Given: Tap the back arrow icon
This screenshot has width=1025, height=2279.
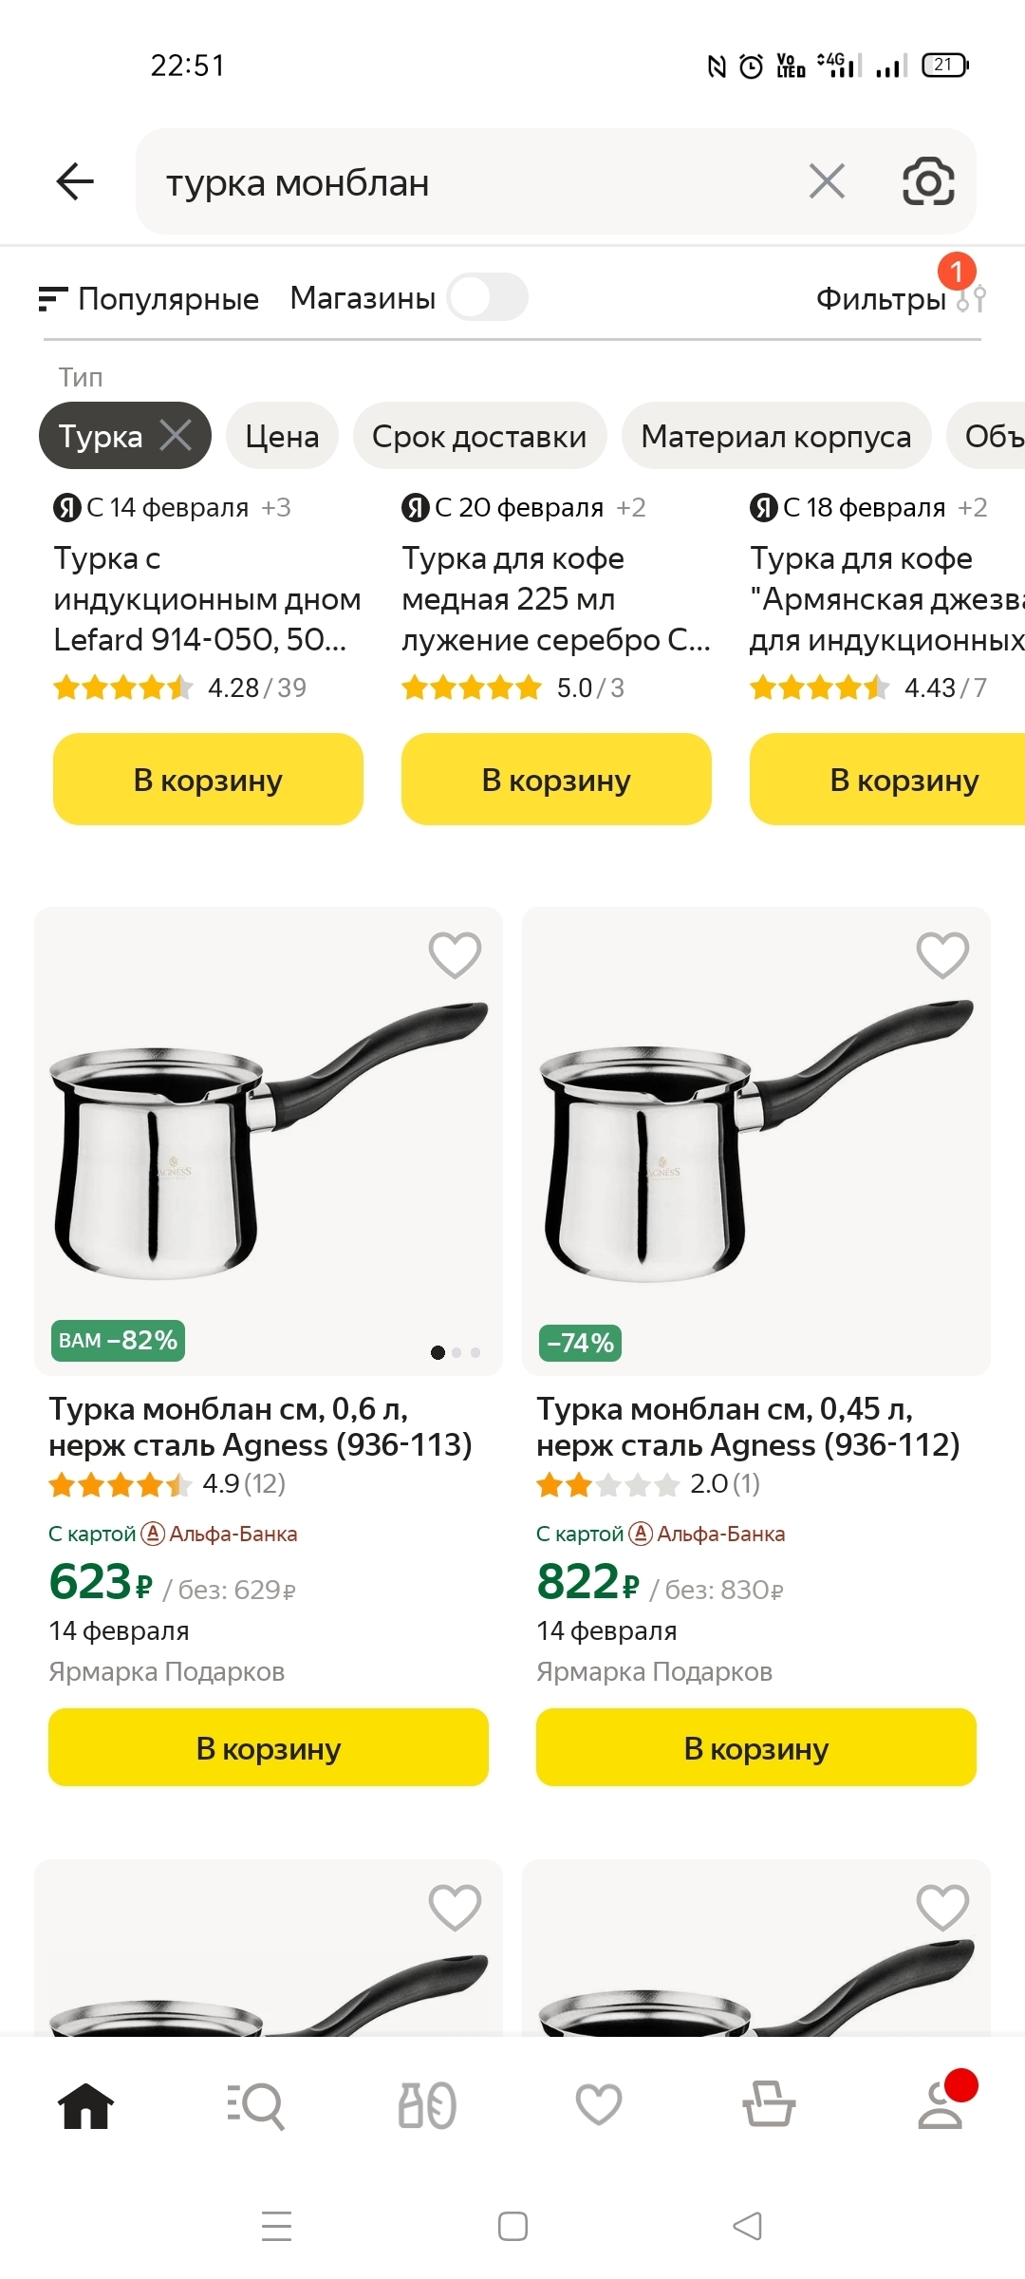Looking at the screenshot, I should coord(76,181).
